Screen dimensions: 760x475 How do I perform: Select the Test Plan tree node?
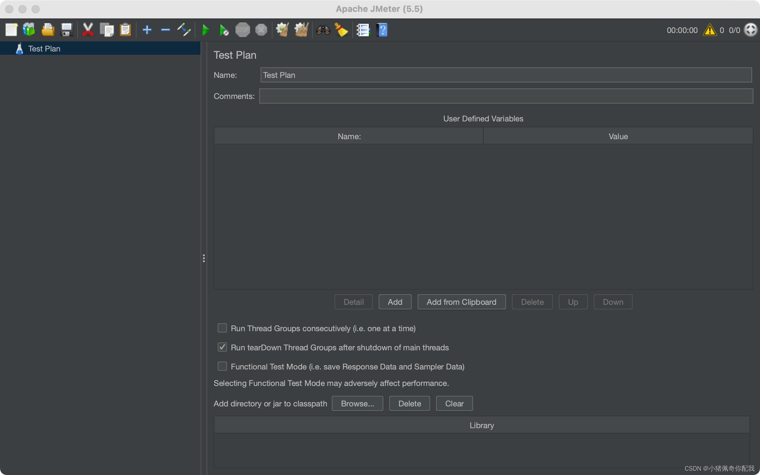click(44, 48)
